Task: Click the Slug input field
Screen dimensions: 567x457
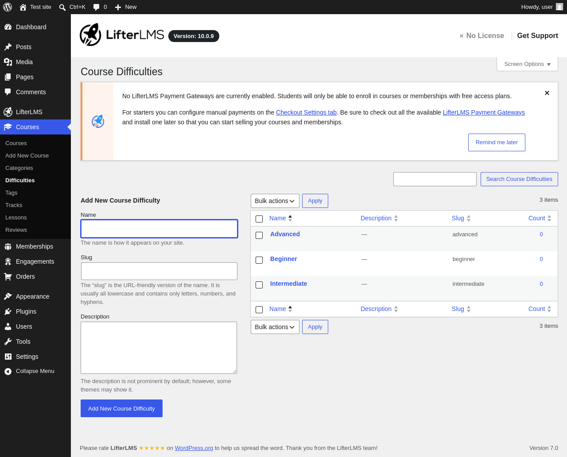Action: pos(159,271)
